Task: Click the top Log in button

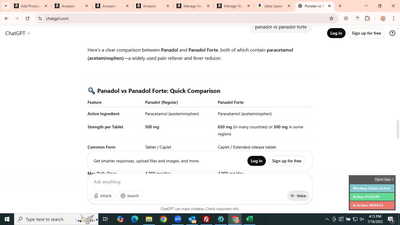Action: coord(336,33)
